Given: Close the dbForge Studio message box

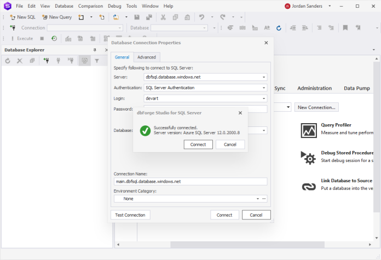Looking at the screenshot, I should tap(240, 113).
